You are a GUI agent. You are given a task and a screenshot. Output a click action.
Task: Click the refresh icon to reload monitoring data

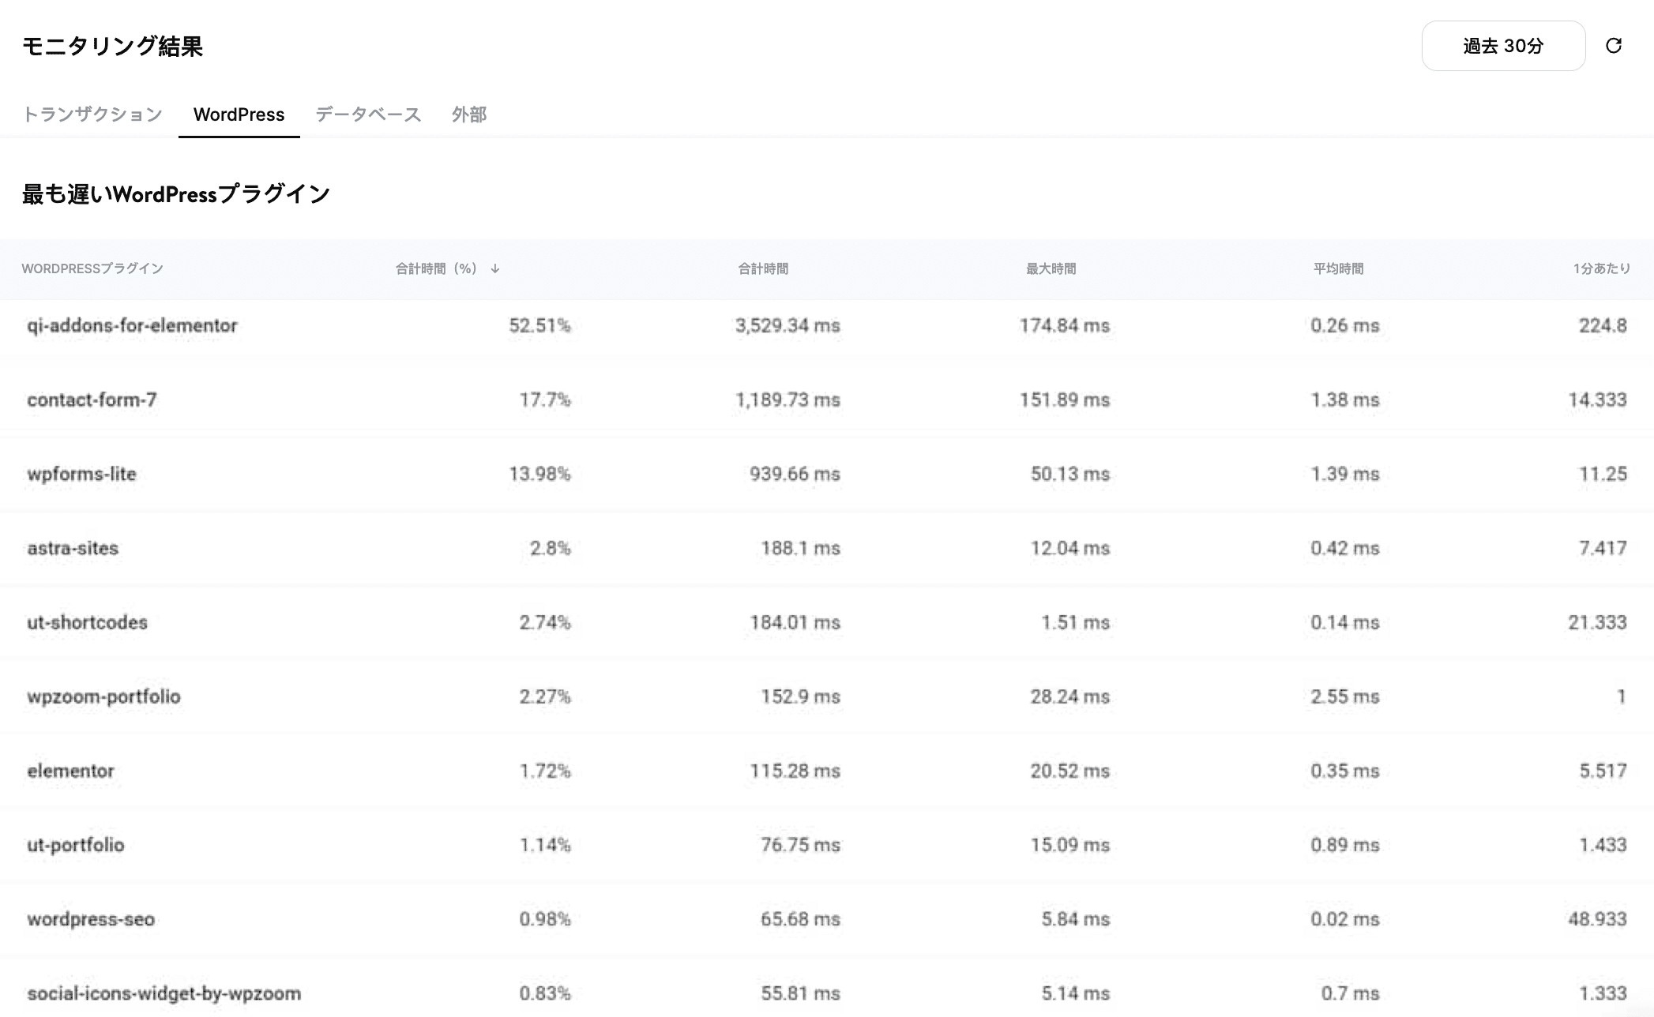[1614, 46]
